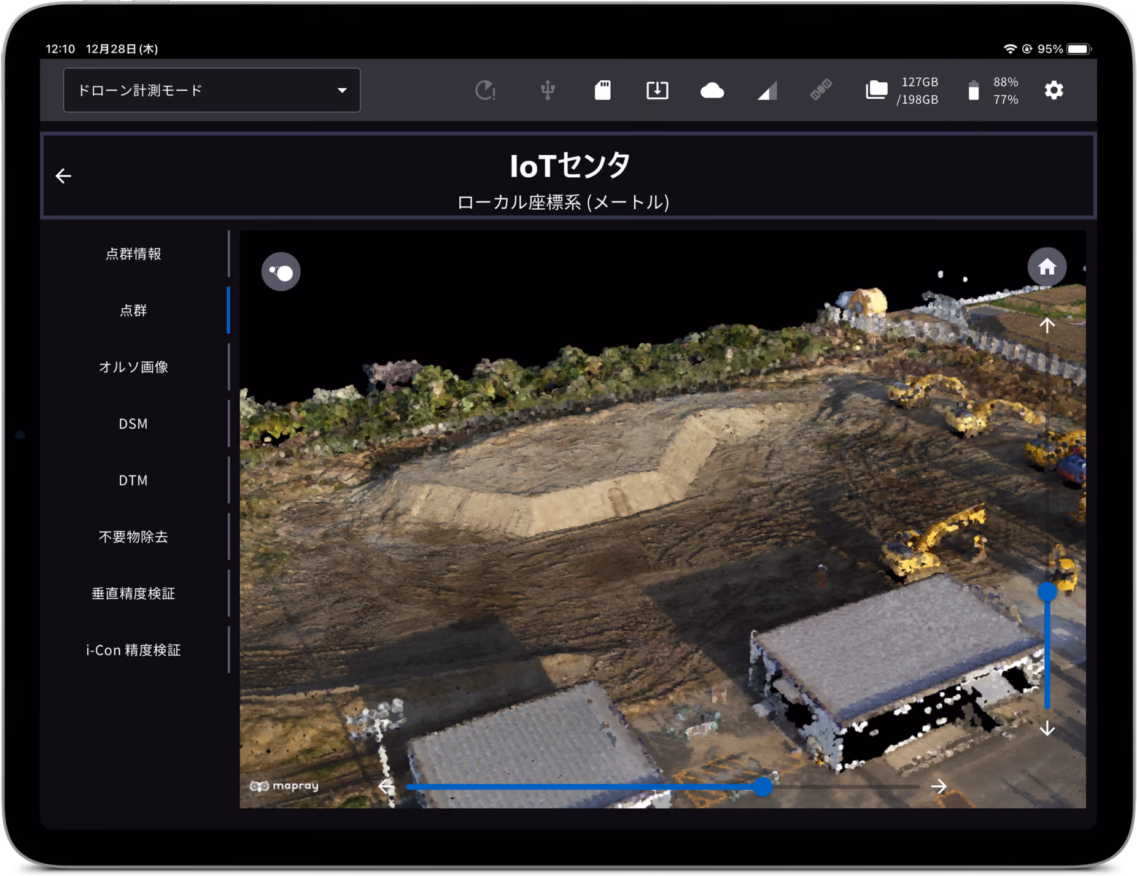Image resolution: width=1137 pixels, height=876 pixels.
Task: Open the i-Con 精度検証 tab
Action: pyautogui.click(x=133, y=650)
